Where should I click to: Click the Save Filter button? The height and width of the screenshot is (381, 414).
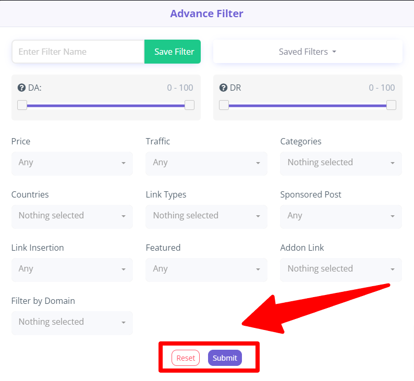pyautogui.click(x=173, y=52)
